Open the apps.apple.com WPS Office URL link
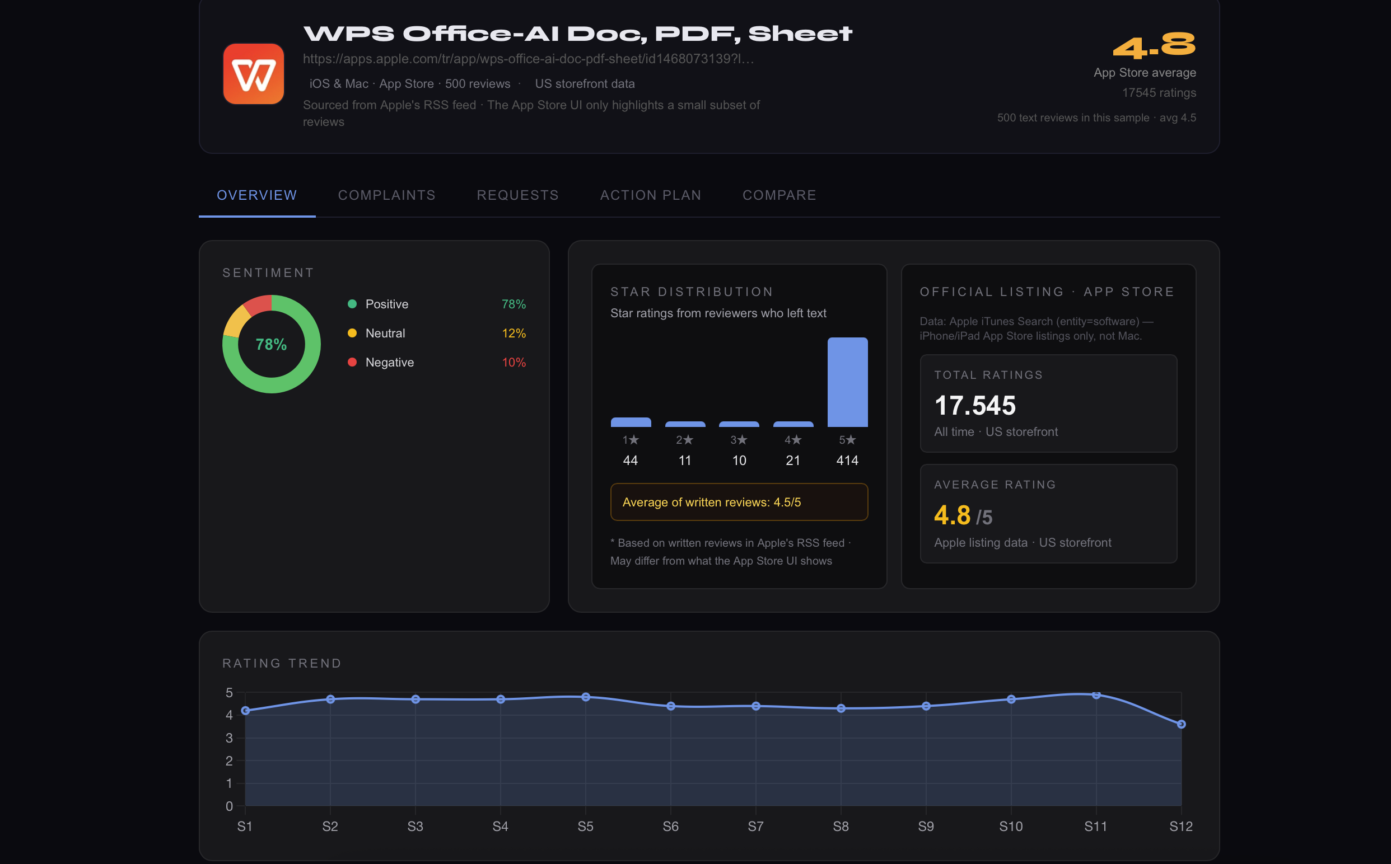This screenshot has height=864, width=1391. pyautogui.click(x=528, y=59)
